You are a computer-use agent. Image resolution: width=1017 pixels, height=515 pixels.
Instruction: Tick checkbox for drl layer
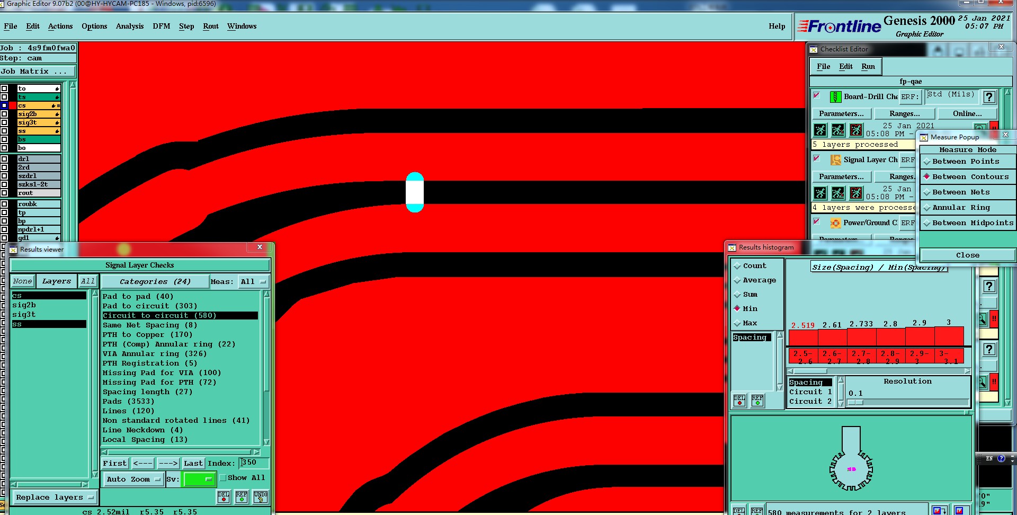4,159
